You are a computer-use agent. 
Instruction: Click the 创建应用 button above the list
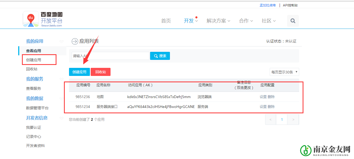coord(79,72)
